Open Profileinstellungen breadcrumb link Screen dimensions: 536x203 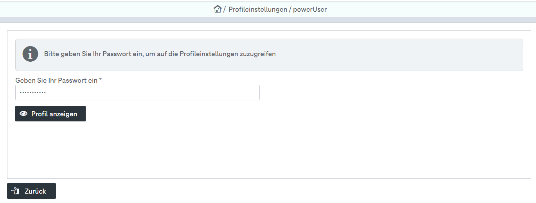(258, 9)
